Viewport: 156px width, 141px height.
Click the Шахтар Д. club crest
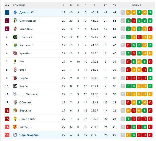pyautogui.click(x=15, y=29)
